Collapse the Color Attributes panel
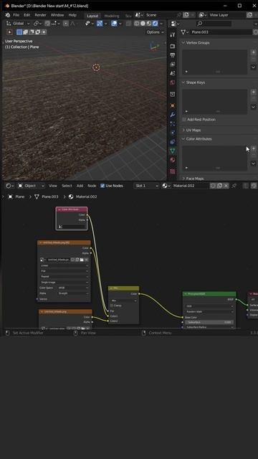The image size is (258, 459). 183,139
